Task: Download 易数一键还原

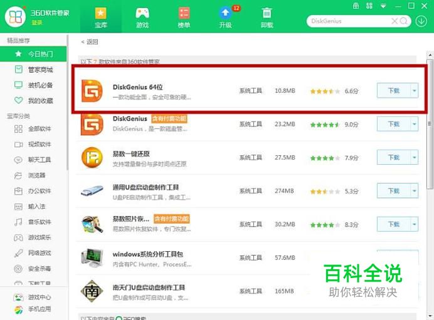Action: (394, 158)
